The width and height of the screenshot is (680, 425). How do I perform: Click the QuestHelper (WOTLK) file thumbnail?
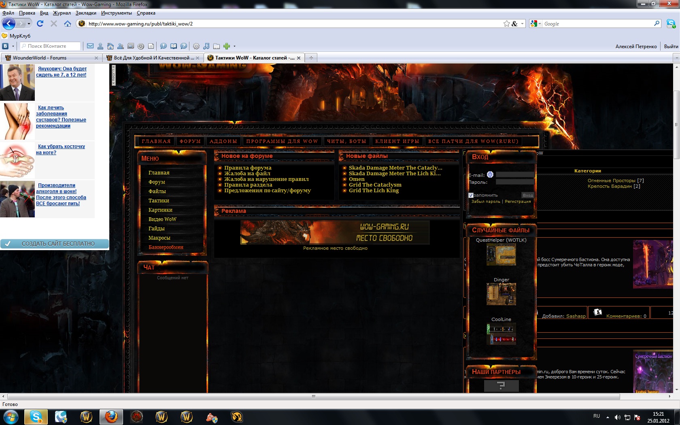(x=501, y=255)
